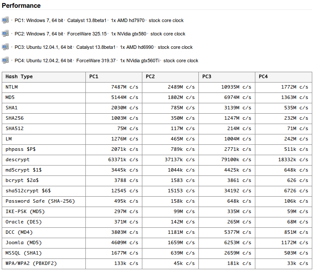Click the computer icon beside PC3
314x271 pixels.
[x=5, y=47]
